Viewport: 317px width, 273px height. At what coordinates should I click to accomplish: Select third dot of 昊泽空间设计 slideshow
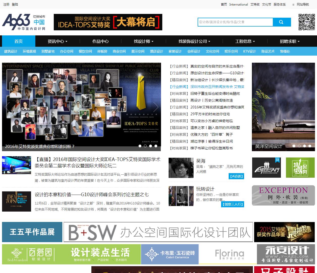point(304,146)
